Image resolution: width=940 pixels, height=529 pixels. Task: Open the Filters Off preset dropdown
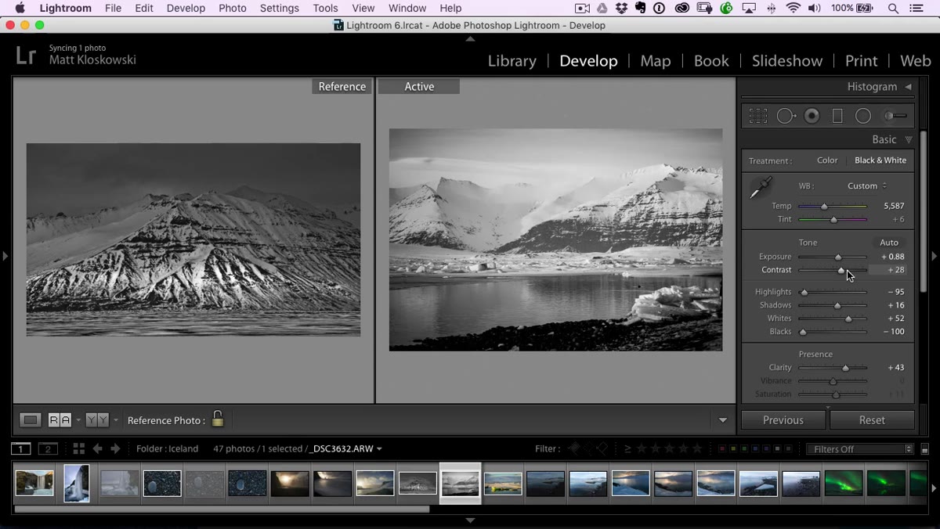[x=860, y=449]
